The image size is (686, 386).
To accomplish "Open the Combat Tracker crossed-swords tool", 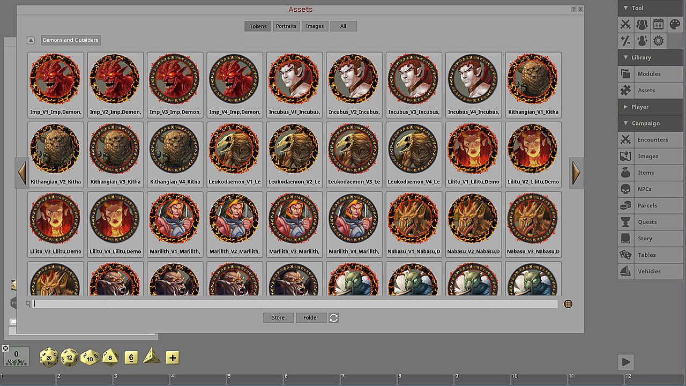I will pyautogui.click(x=625, y=24).
